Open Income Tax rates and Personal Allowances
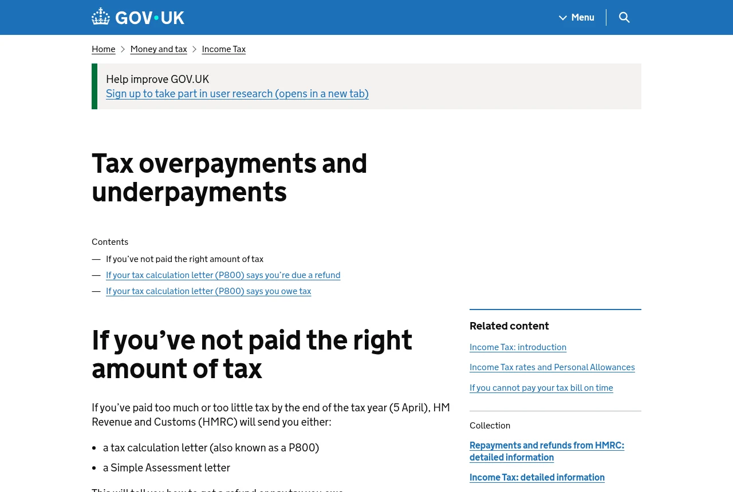The width and height of the screenshot is (733, 492). (552, 367)
